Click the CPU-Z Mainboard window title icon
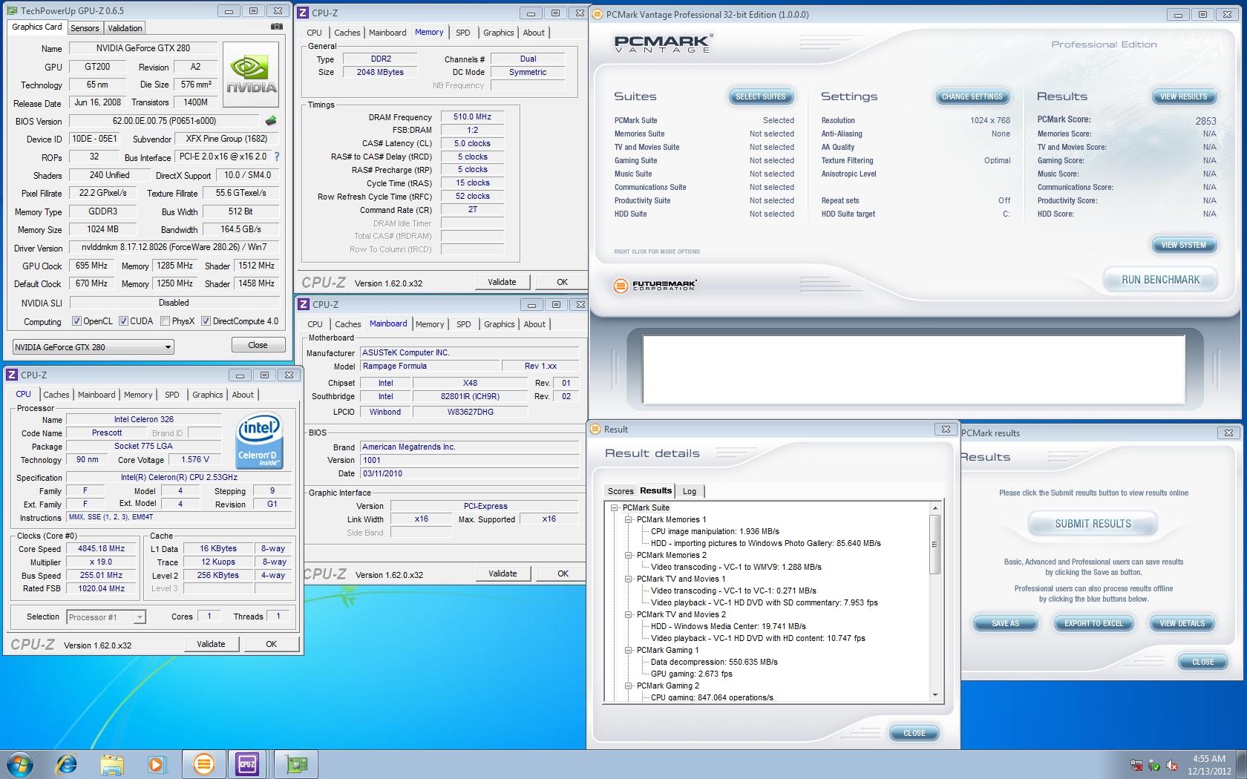This screenshot has width=1247, height=779. (x=304, y=304)
